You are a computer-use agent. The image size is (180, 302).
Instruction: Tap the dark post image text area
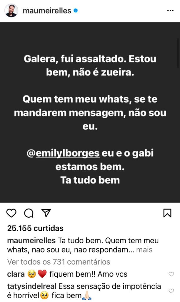(90, 112)
